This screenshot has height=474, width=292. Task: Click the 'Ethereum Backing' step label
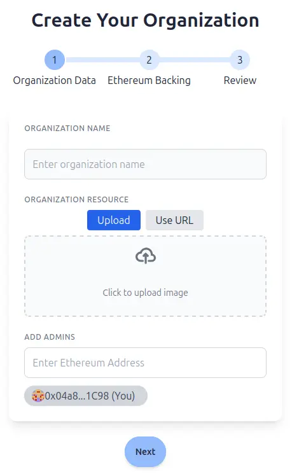(x=149, y=80)
